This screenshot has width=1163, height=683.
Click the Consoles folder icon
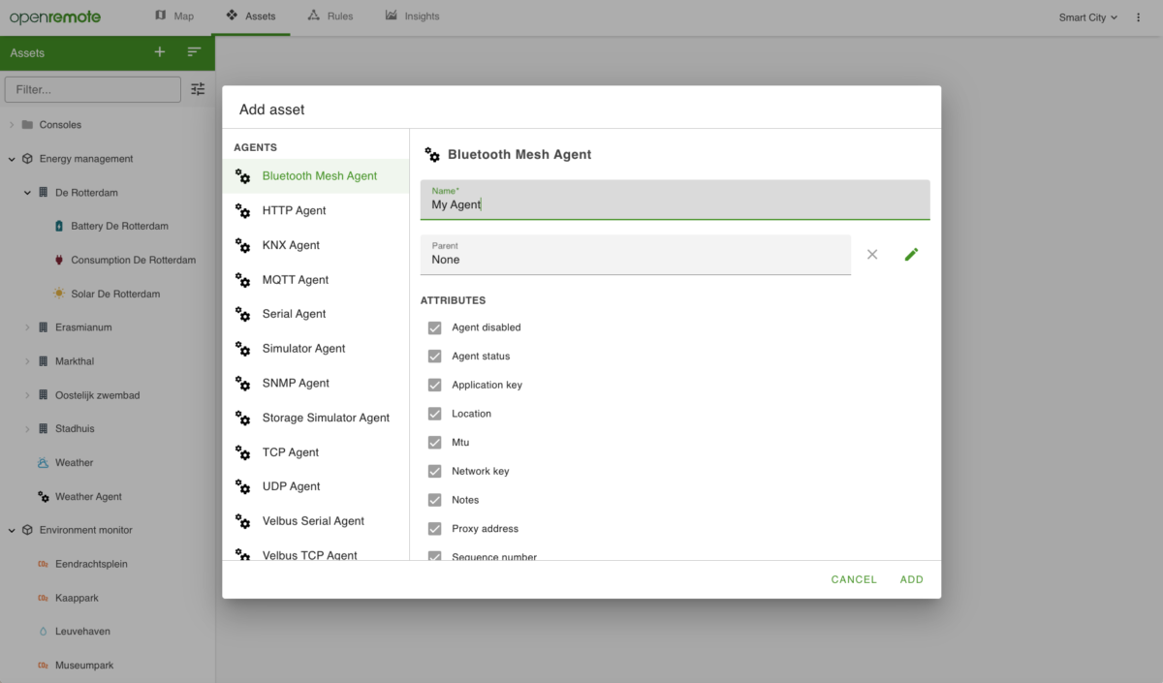click(27, 125)
